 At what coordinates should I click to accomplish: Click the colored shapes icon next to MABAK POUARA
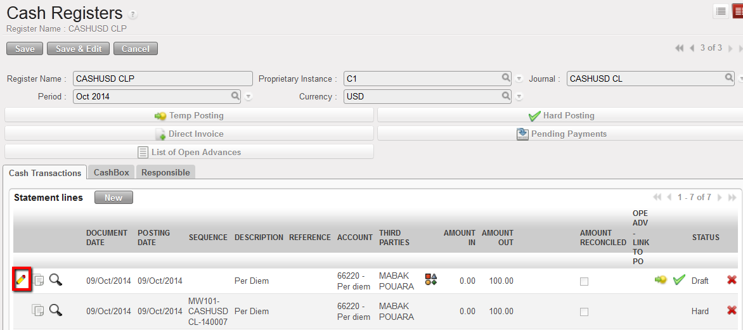click(x=431, y=280)
